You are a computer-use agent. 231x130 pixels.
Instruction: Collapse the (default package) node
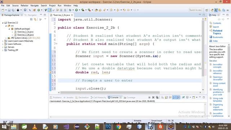(9, 29)
